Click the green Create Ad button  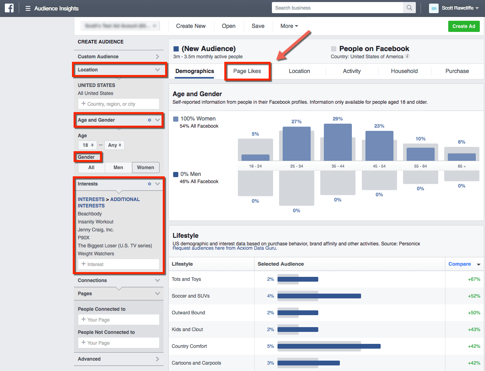pyautogui.click(x=464, y=26)
